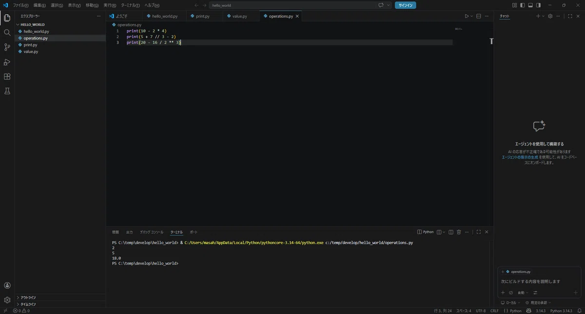Click the chat configure tools sliders icon
Screen dimensions: 585x314
(x=535, y=293)
